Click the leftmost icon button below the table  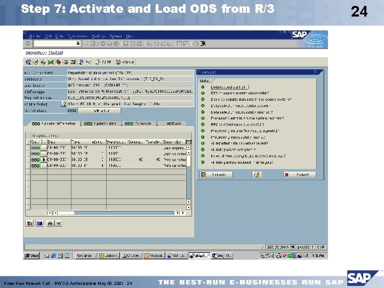[x=29, y=223]
